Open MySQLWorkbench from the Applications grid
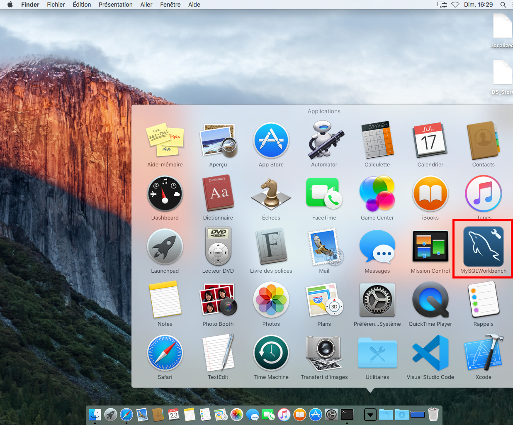Image resolution: width=513 pixels, height=425 pixels. (483, 247)
